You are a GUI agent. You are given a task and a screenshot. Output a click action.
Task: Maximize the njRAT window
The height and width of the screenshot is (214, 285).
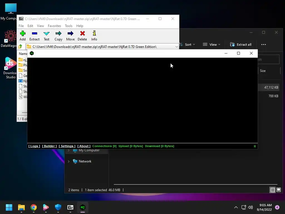pos(239,53)
